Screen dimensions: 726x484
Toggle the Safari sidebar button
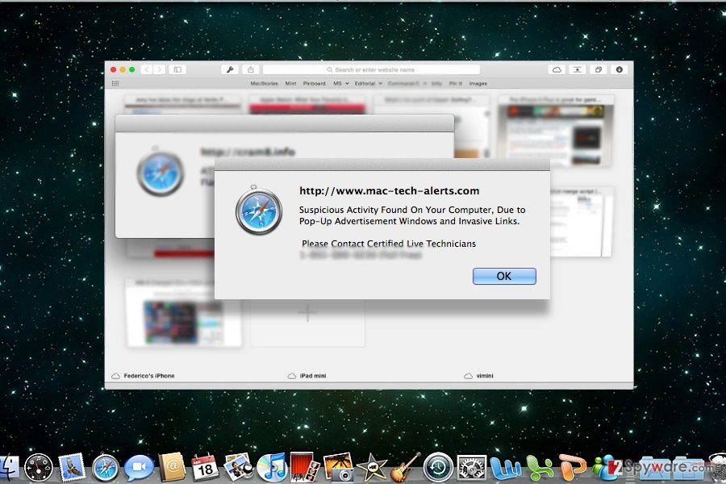click(177, 69)
